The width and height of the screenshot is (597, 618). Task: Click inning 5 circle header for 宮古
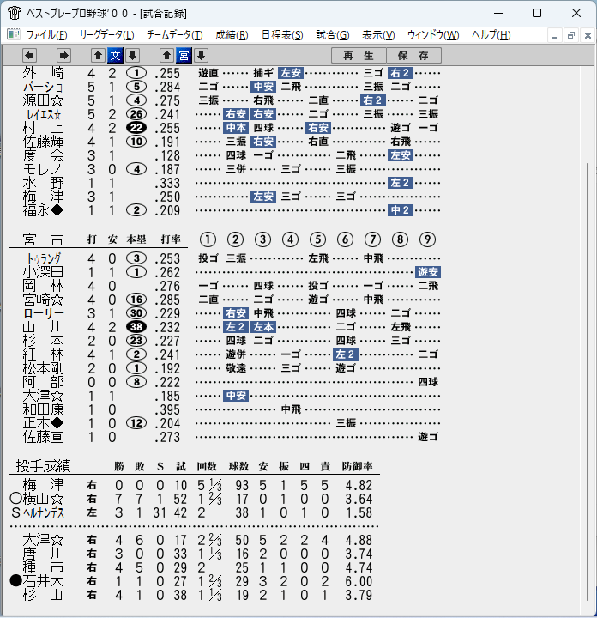click(317, 239)
